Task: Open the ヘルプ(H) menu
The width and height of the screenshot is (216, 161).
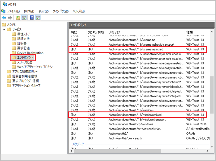Action: click(78, 11)
